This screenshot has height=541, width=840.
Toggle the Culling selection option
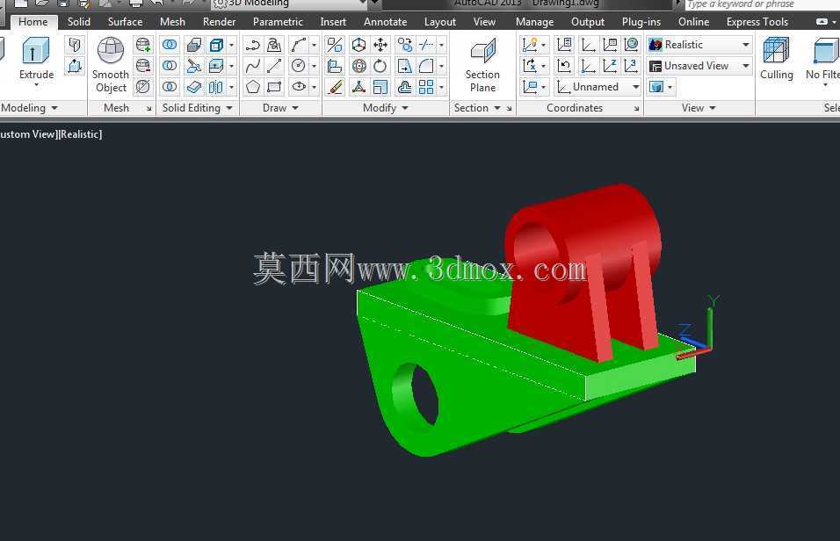coord(776,59)
